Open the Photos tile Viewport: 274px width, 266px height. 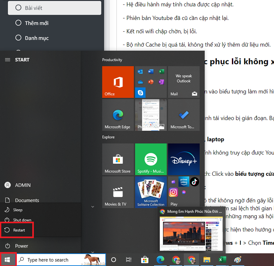click(151, 115)
